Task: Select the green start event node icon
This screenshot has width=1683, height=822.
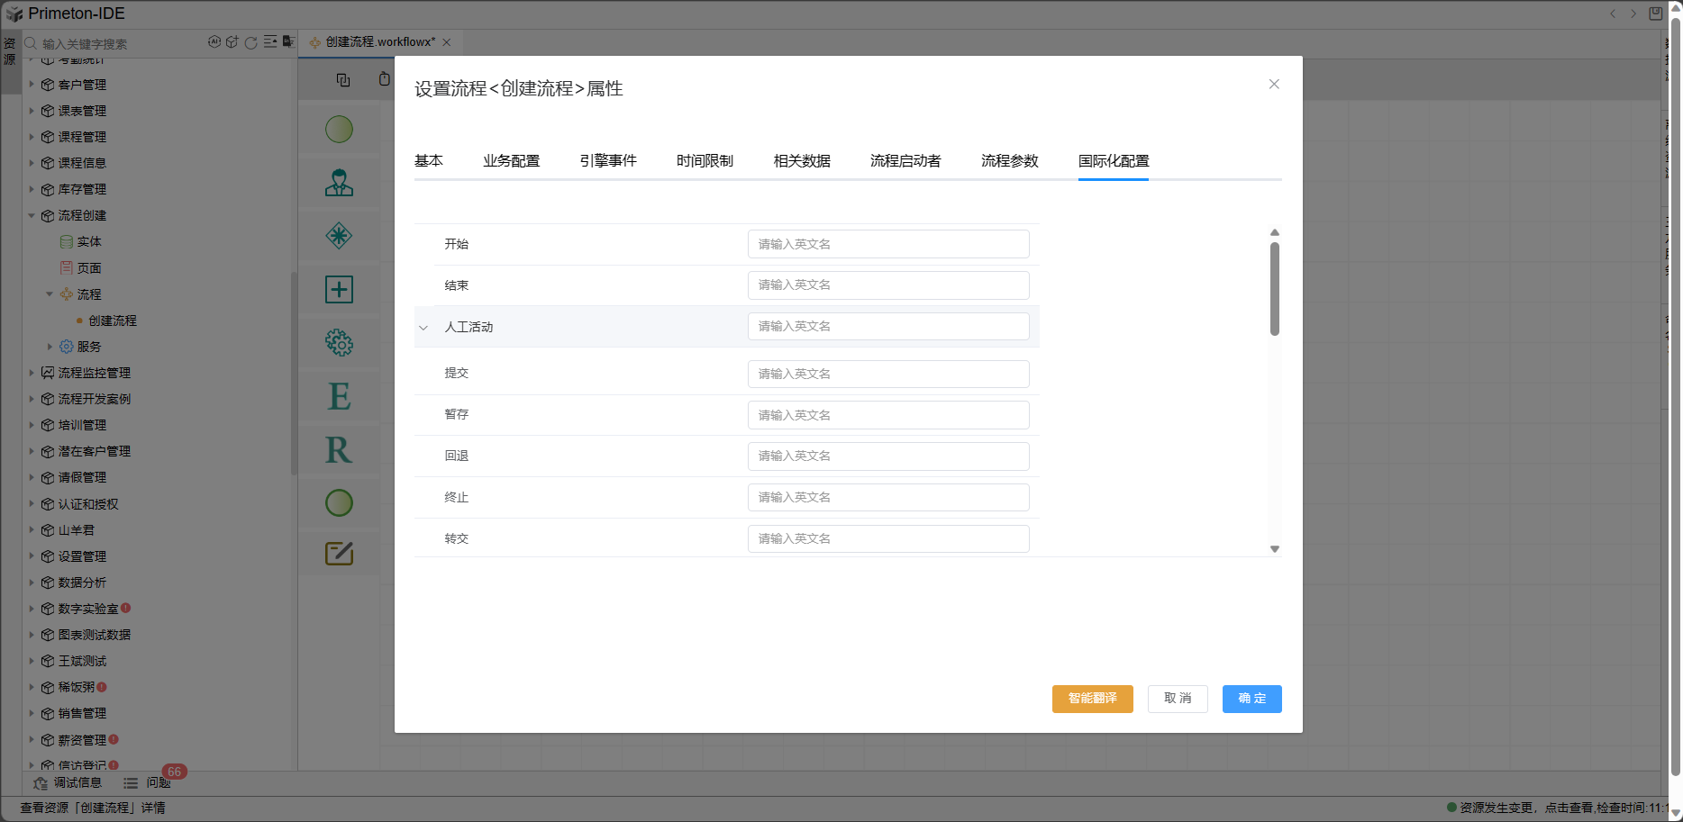Action: click(x=339, y=130)
